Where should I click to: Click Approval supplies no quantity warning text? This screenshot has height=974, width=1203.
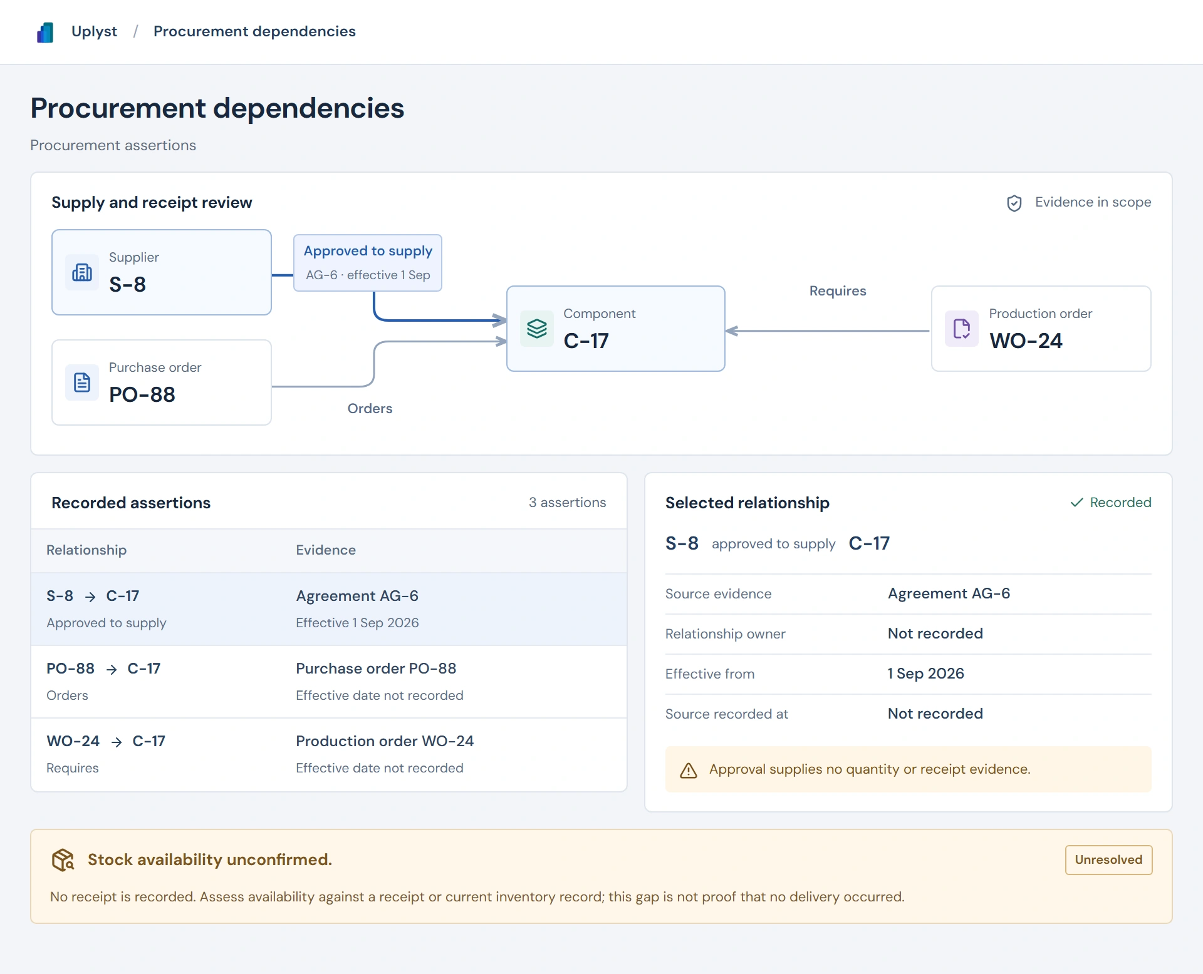(x=870, y=769)
